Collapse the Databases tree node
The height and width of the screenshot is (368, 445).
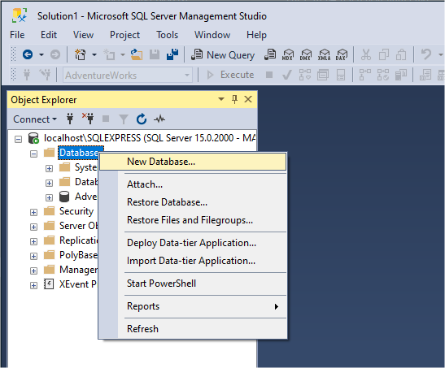click(x=34, y=154)
